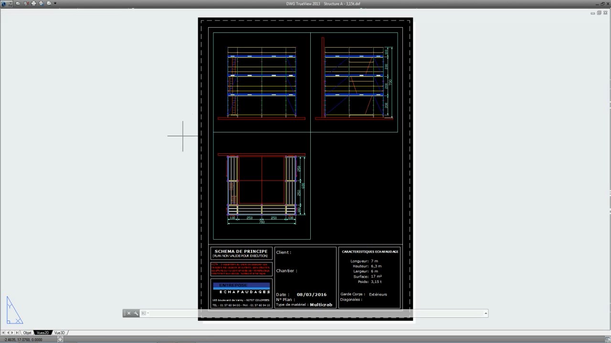Click the coordinates readout in status bar

click(23, 340)
